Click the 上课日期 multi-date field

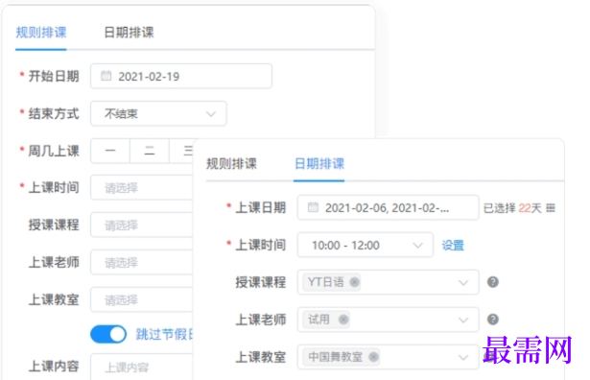point(388,207)
